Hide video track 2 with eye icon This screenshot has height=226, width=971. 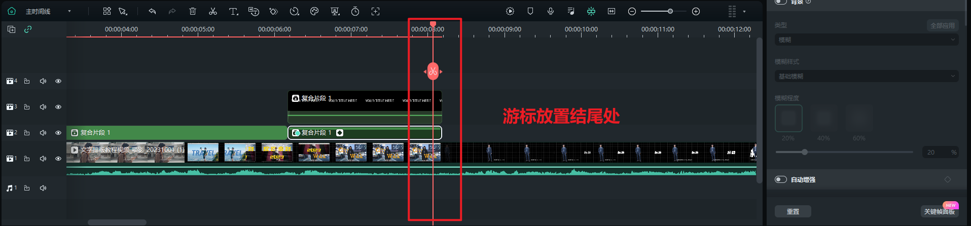pyautogui.click(x=58, y=133)
